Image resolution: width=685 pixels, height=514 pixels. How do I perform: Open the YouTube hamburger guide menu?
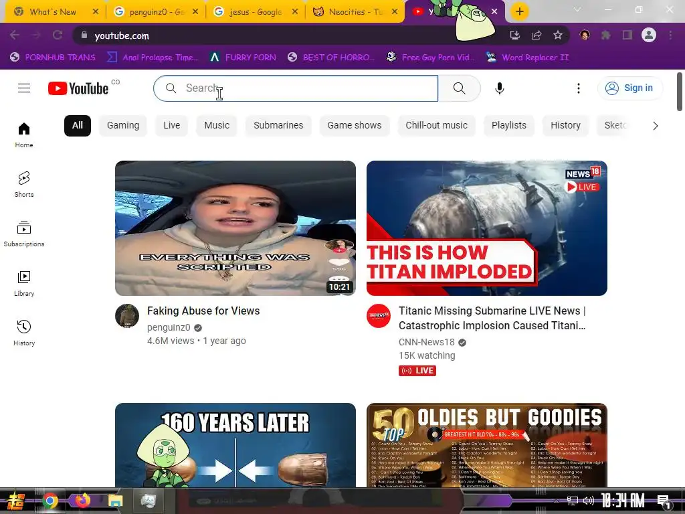click(24, 88)
